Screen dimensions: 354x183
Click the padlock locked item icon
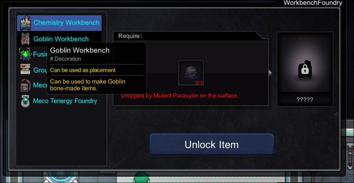[305, 70]
